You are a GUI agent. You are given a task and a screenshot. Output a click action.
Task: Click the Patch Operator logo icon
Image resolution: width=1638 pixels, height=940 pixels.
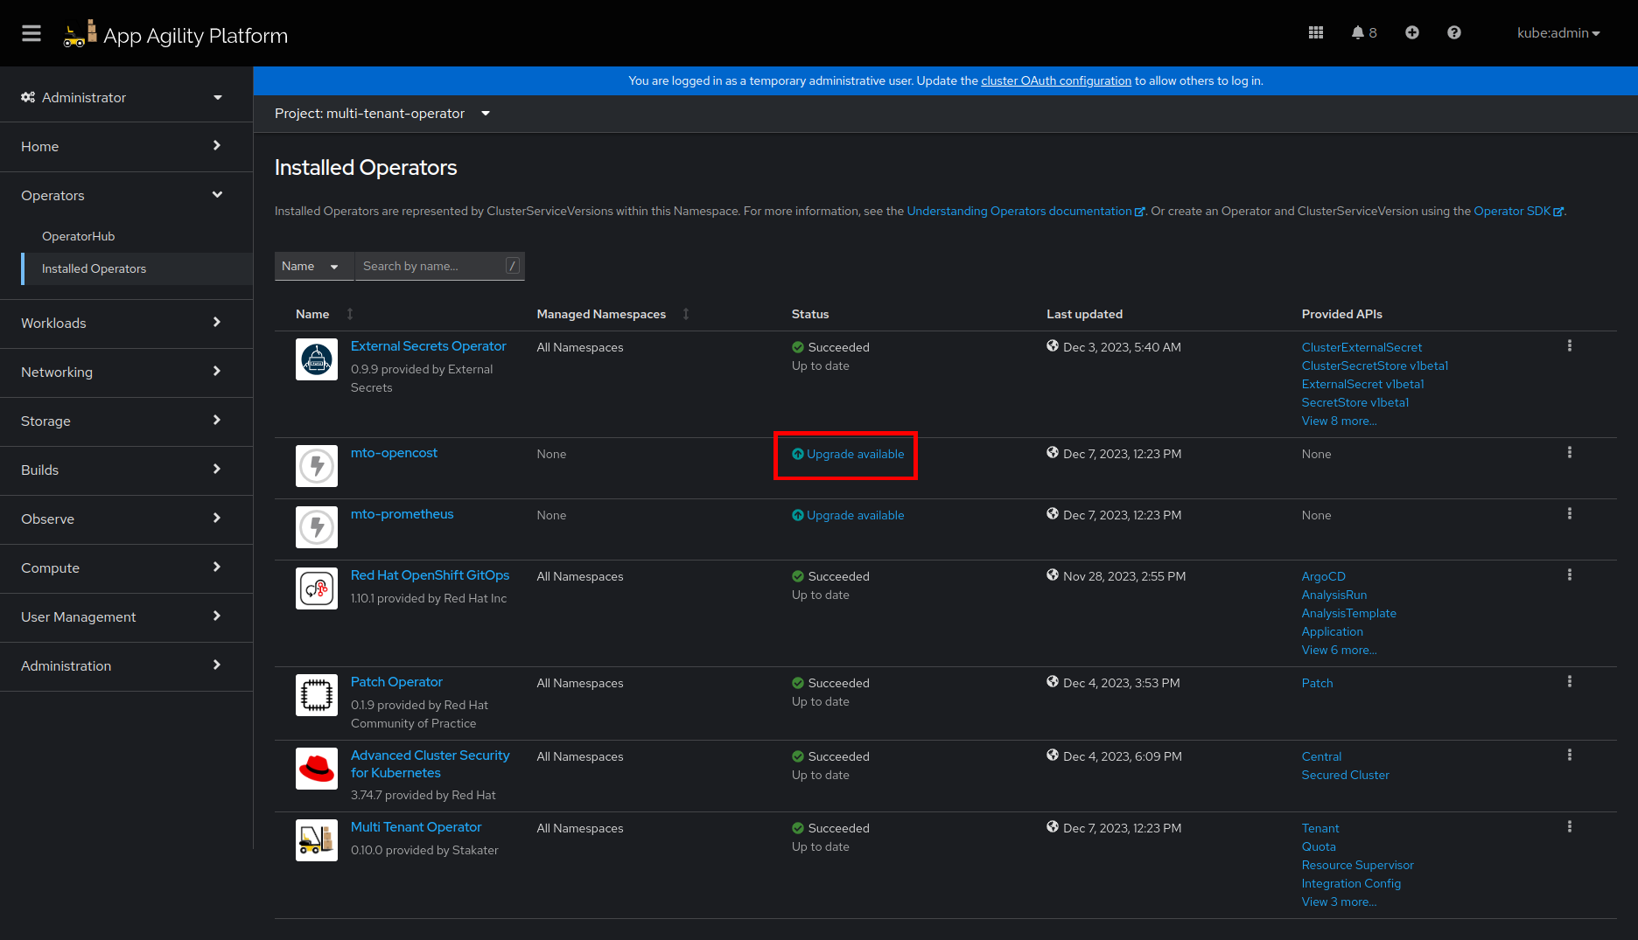[x=317, y=695]
